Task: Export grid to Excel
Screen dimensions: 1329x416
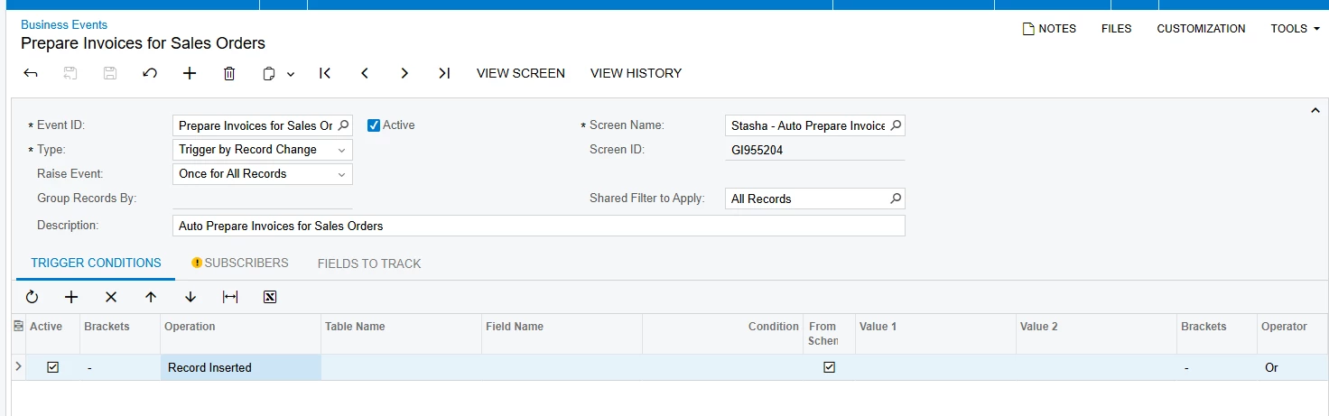Action: coord(270,297)
